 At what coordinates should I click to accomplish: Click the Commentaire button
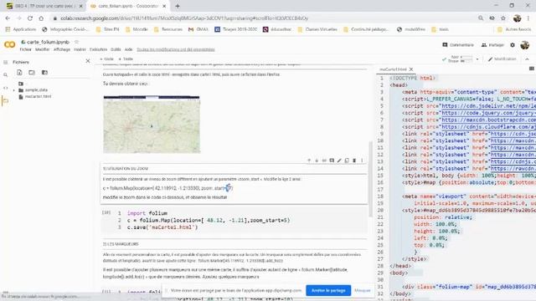coord(458,44)
